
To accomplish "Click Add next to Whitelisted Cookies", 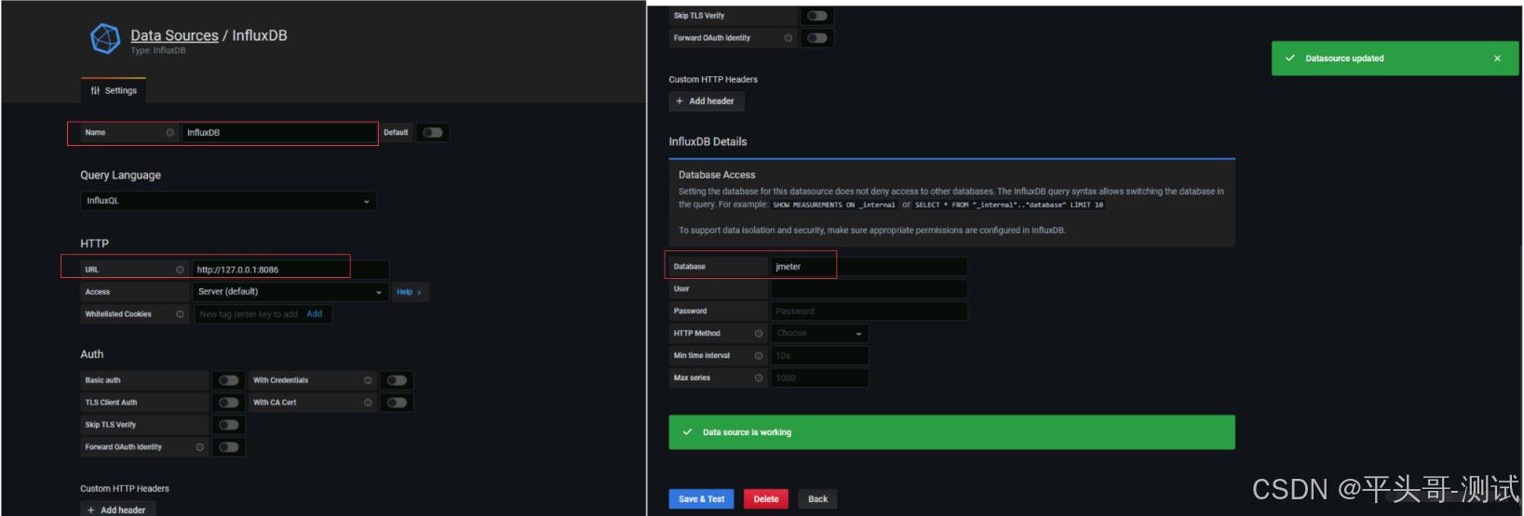I will (x=315, y=314).
